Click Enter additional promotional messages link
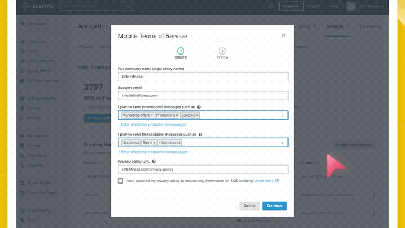 coord(152,124)
